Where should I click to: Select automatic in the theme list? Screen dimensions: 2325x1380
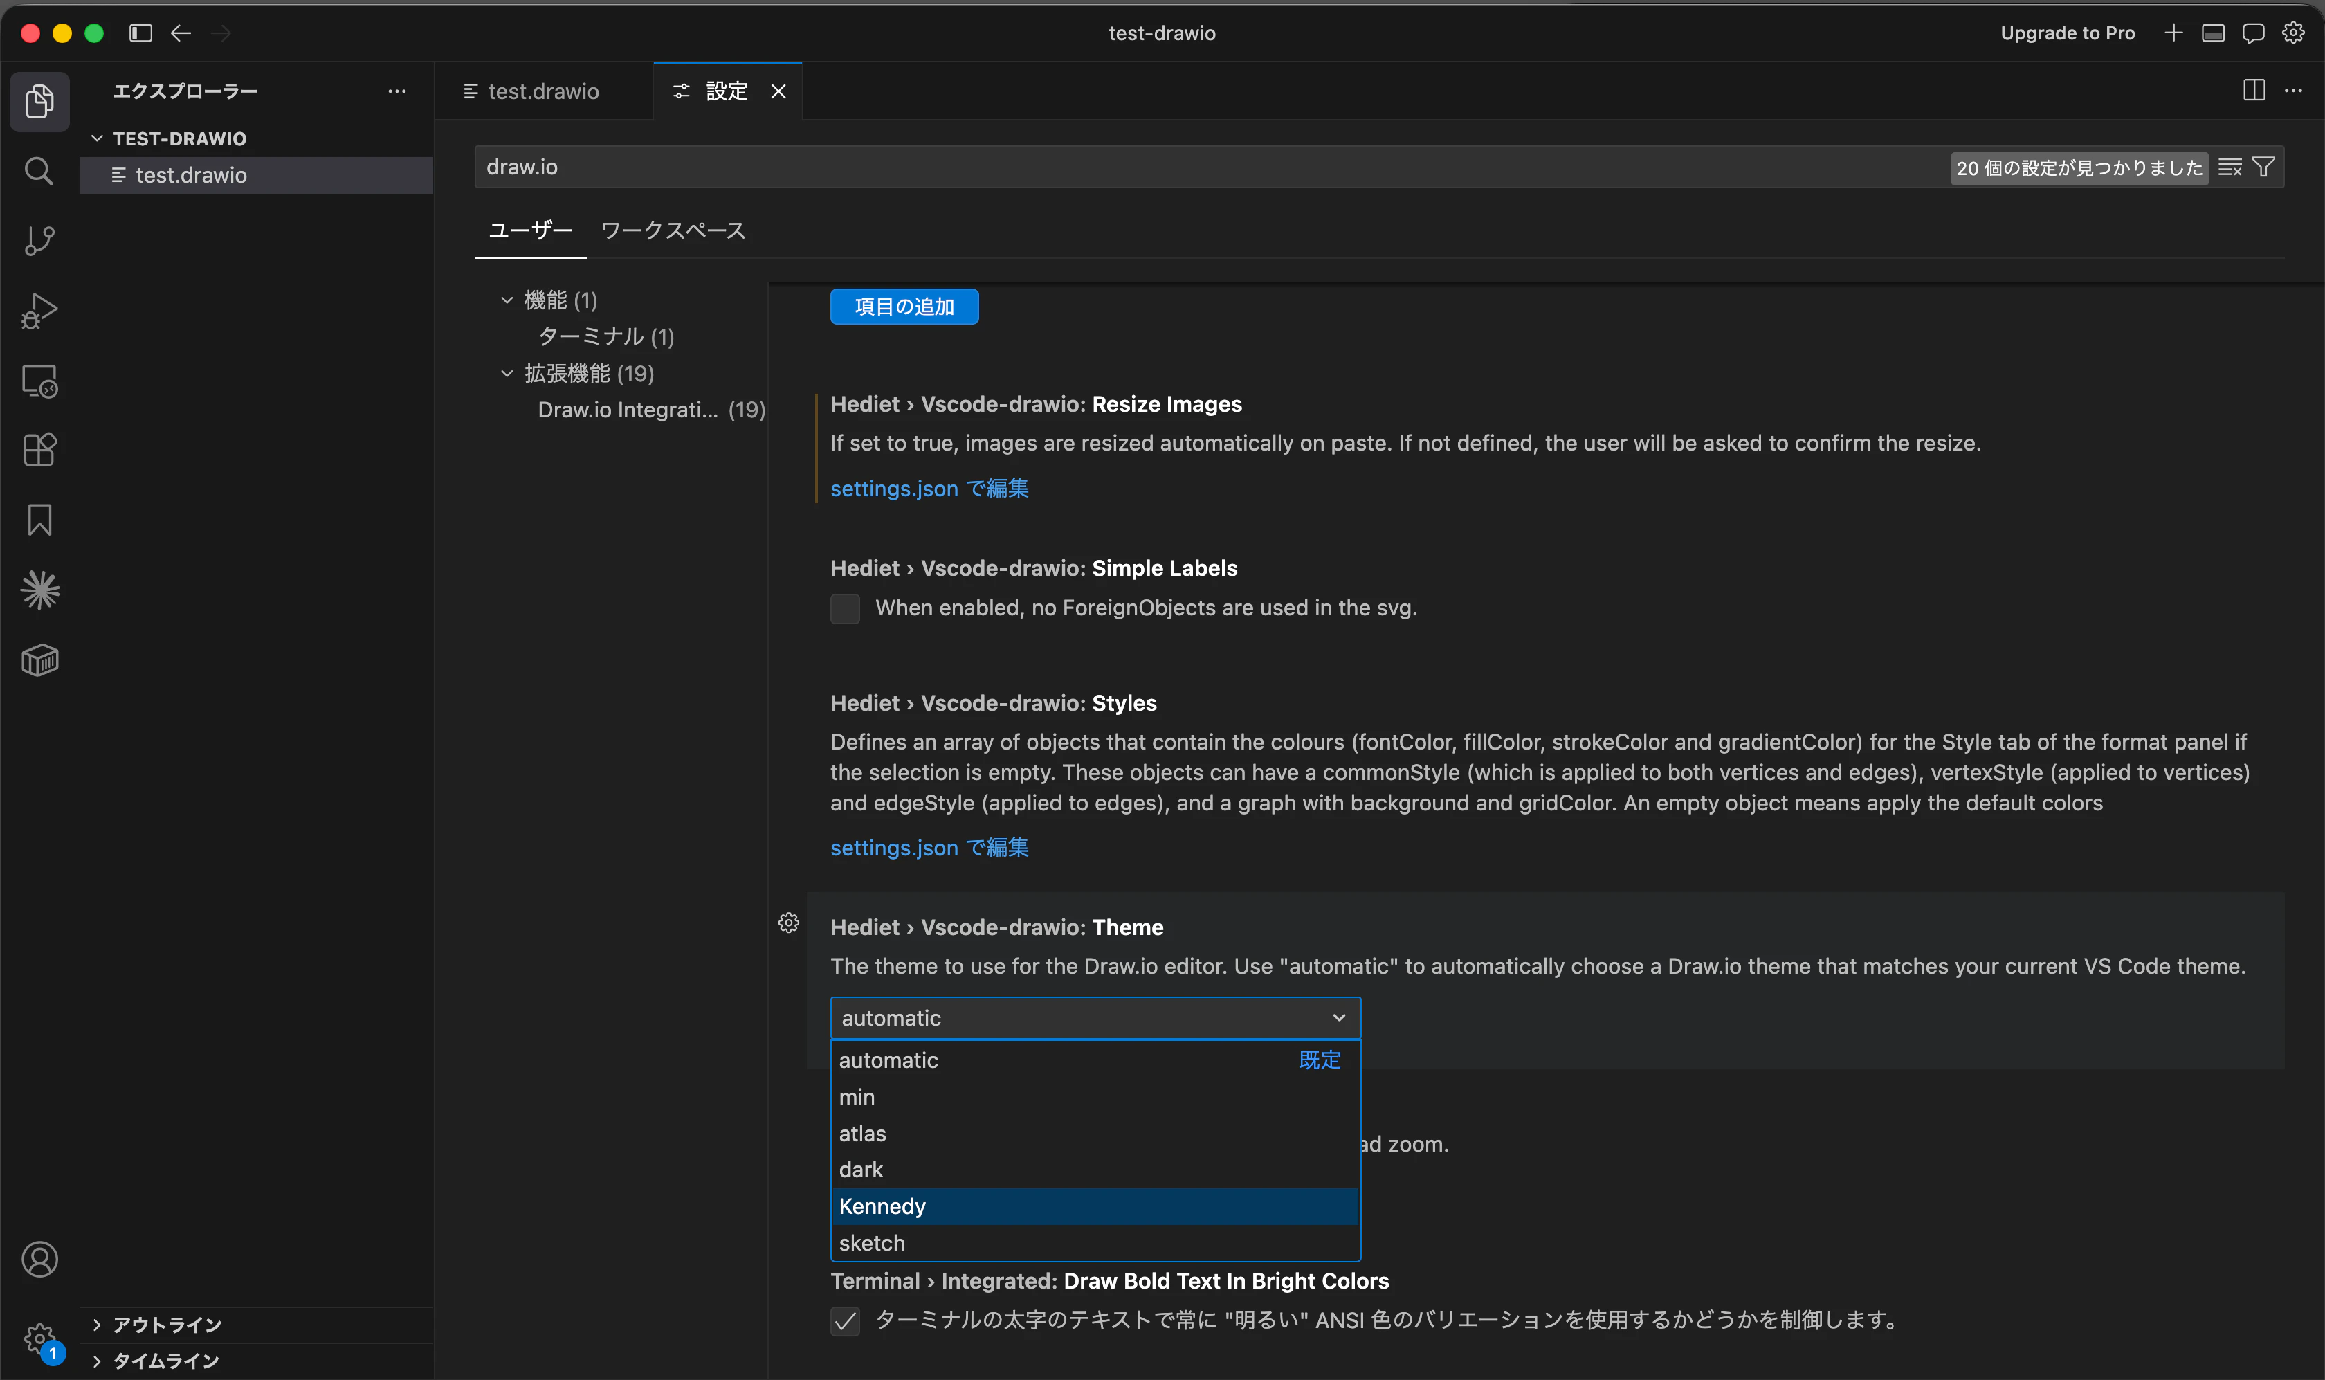[1095, 1060]
